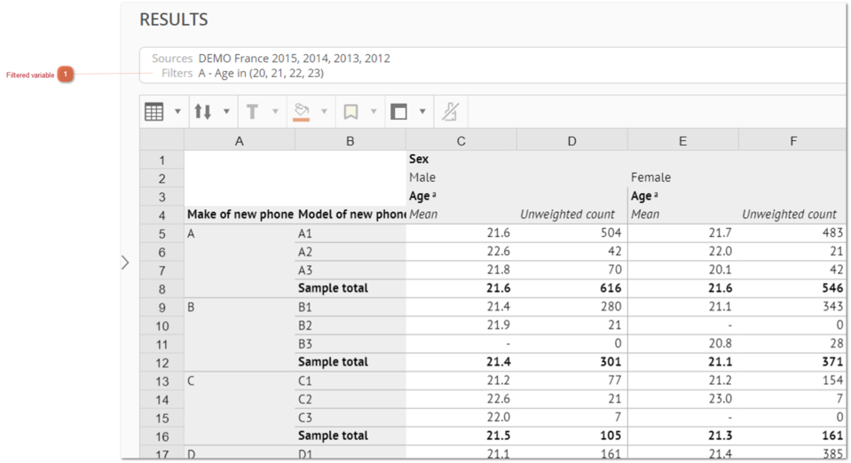Expand the sort options dropdown arrow
The height and width of the screenshot is (463, 851).
226,112
